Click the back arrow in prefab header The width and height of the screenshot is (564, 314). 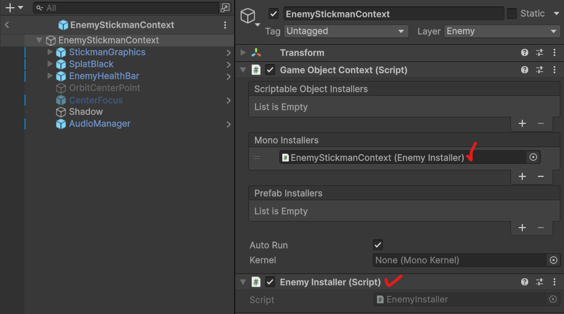pyautogui.click(x=7, y=25)
